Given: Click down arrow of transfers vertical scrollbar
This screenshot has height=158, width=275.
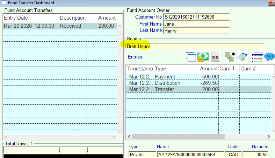Looking at the screenshot, I should point(120,131).
